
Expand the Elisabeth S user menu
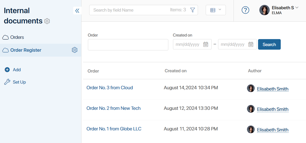pos(297,8)
